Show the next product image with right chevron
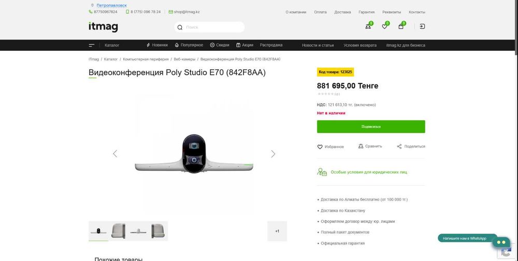Viewport: 518px width, 261px height. (273, 154)
